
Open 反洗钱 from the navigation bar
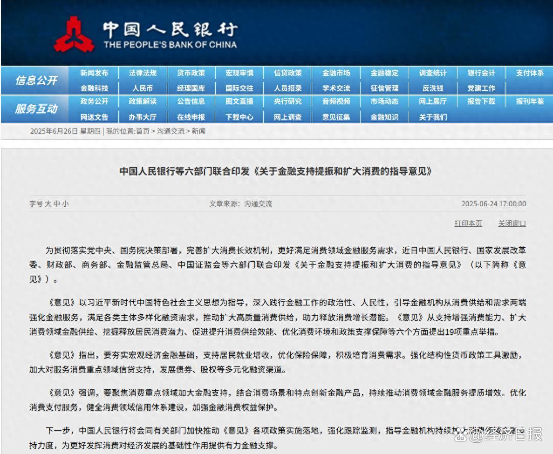(433, 88)
